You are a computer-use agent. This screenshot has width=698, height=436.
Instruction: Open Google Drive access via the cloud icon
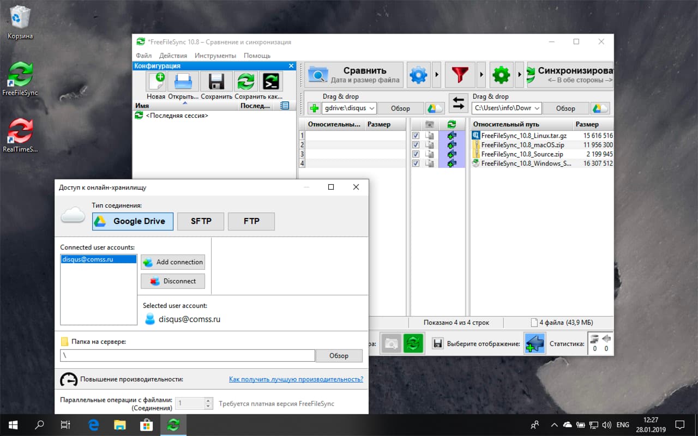tap(435, 108)
